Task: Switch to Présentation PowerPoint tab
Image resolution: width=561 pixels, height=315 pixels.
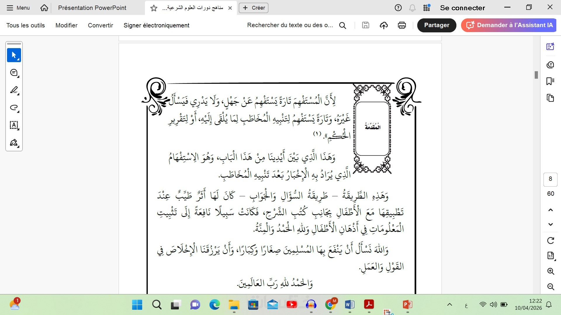Action: (x=92, y=8)
